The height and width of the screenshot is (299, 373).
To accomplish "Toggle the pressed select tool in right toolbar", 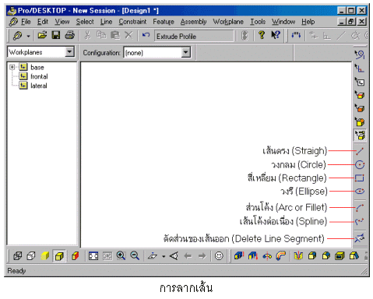I will (x=360, y=135).
